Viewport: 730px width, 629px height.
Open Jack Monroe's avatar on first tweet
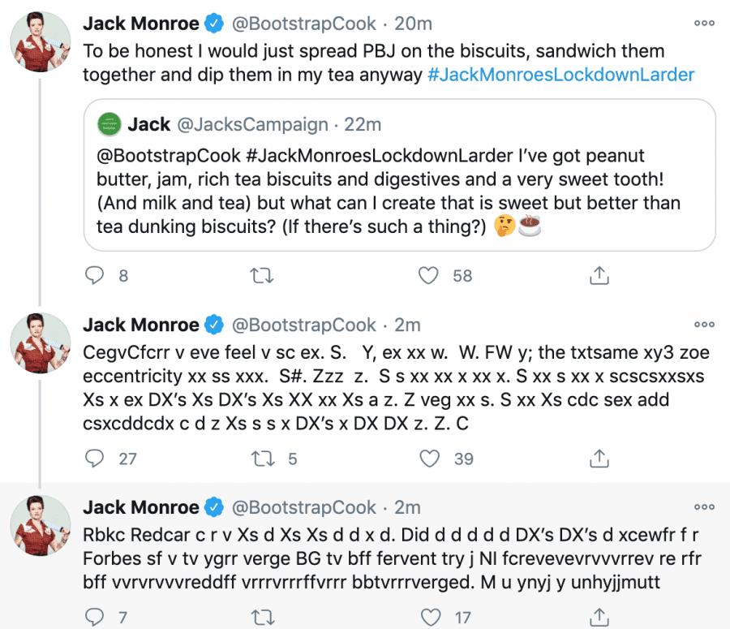[41, 41]
